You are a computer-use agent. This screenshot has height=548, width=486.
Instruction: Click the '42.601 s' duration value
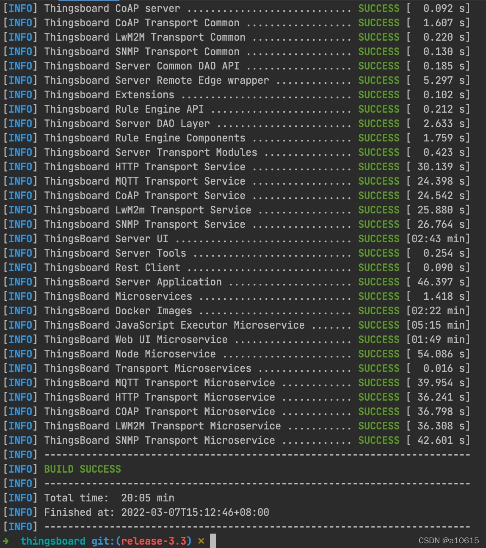click(x=441, y=440)
